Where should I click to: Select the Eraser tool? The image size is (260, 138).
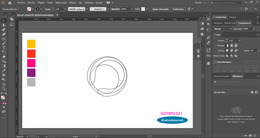(4, 57)
